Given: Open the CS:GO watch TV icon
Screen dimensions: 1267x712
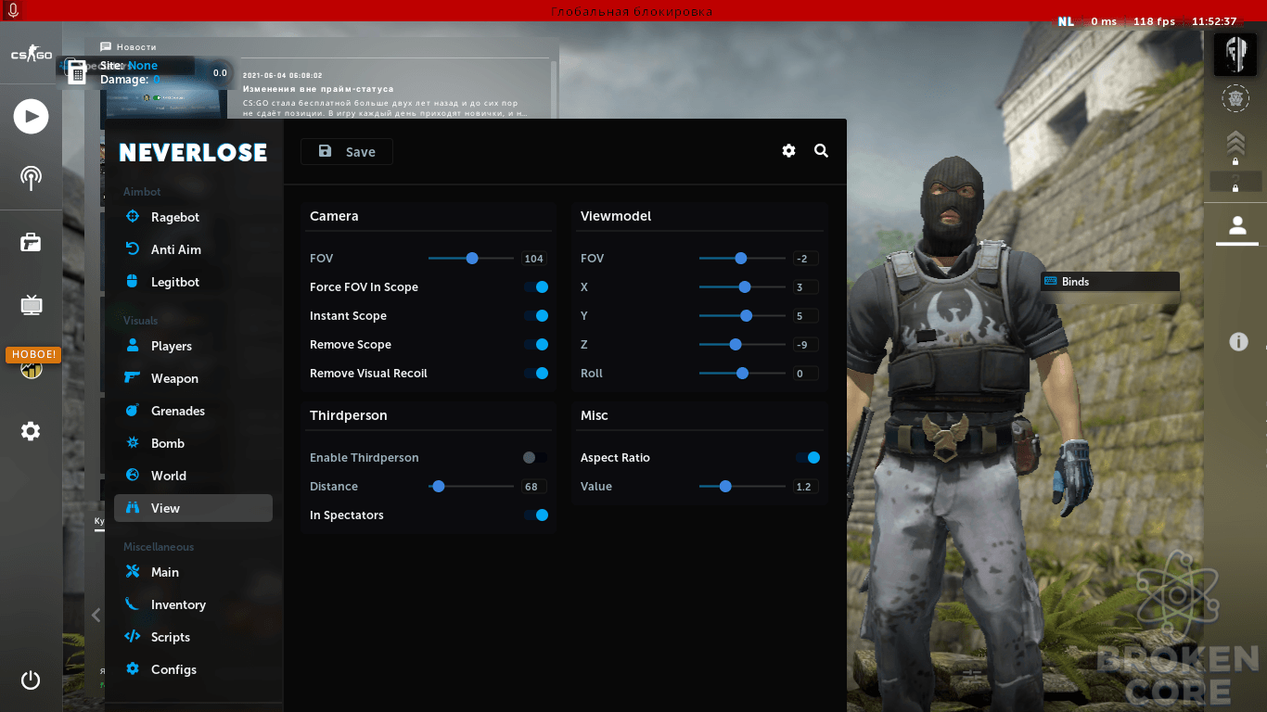Looking at the screenshot, I should point(31,304).
